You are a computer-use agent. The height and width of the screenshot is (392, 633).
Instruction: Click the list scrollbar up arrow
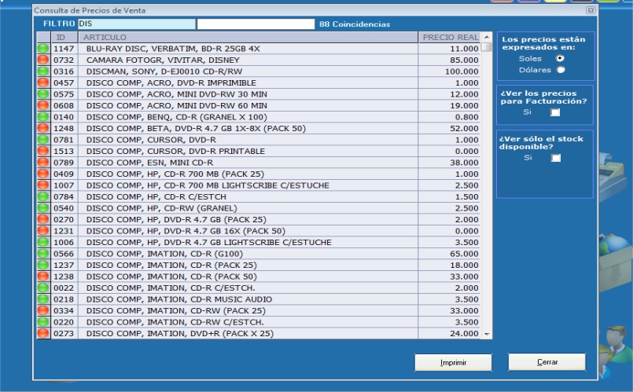coord(486,38)
